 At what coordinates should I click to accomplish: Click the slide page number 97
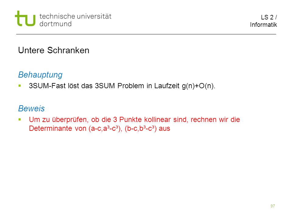pyautogui.click(x=273, y=206)
